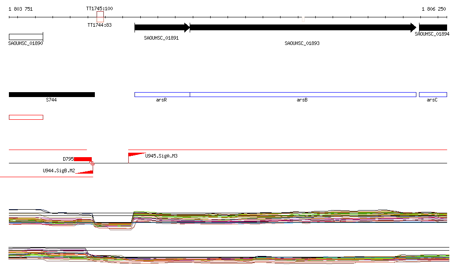
Task: Click the U945.SigA.M3 red promoter flag
Action: pos(135,155)
